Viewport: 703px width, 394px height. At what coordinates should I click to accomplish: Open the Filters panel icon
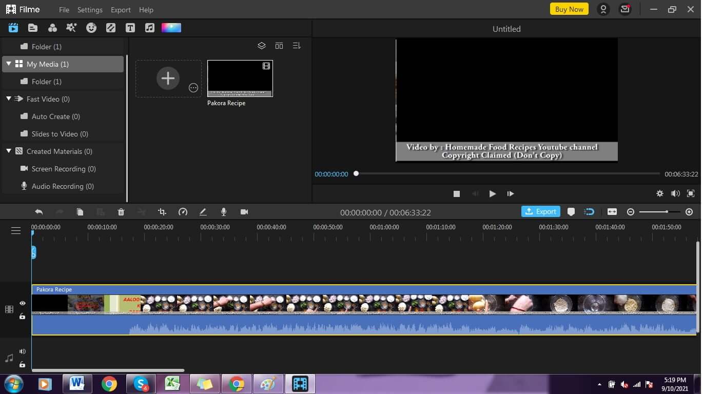[52, 28]
